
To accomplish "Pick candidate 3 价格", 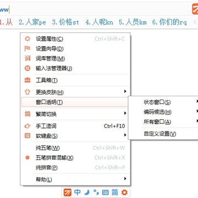I will tap(65, 23).
